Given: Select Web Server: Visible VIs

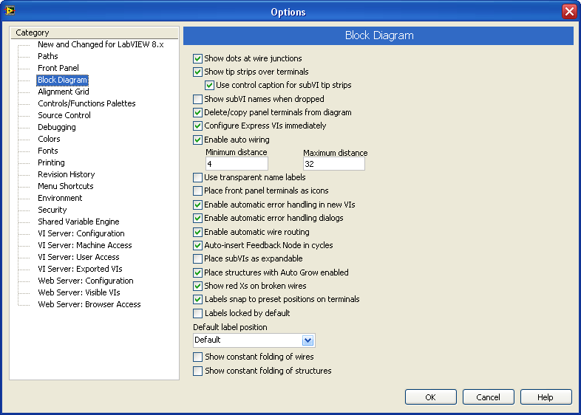Looking at the screenshot, I should click(x=79, y=293).
